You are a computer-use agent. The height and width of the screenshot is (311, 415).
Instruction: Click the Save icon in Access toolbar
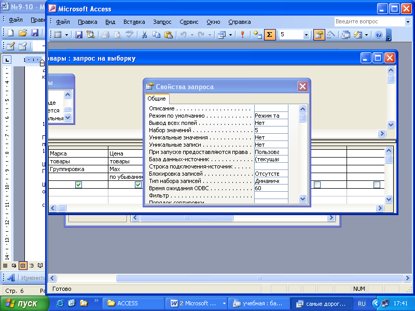tap(79, 35)
